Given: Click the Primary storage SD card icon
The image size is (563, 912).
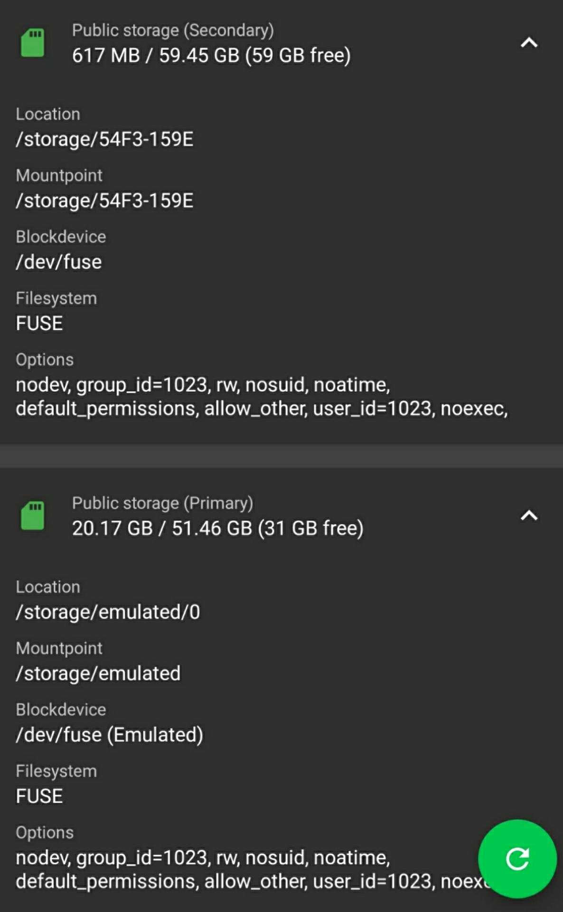Looking at the screenshot, I should pos(33,515).
